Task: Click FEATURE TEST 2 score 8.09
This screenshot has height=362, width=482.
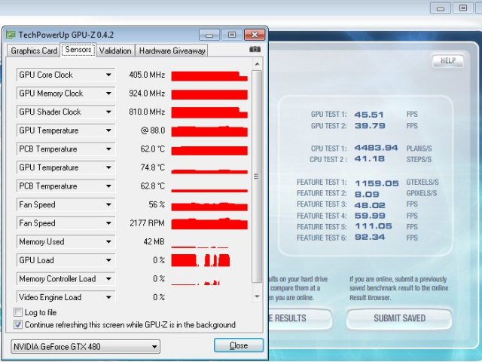Action: pos(367,195)
